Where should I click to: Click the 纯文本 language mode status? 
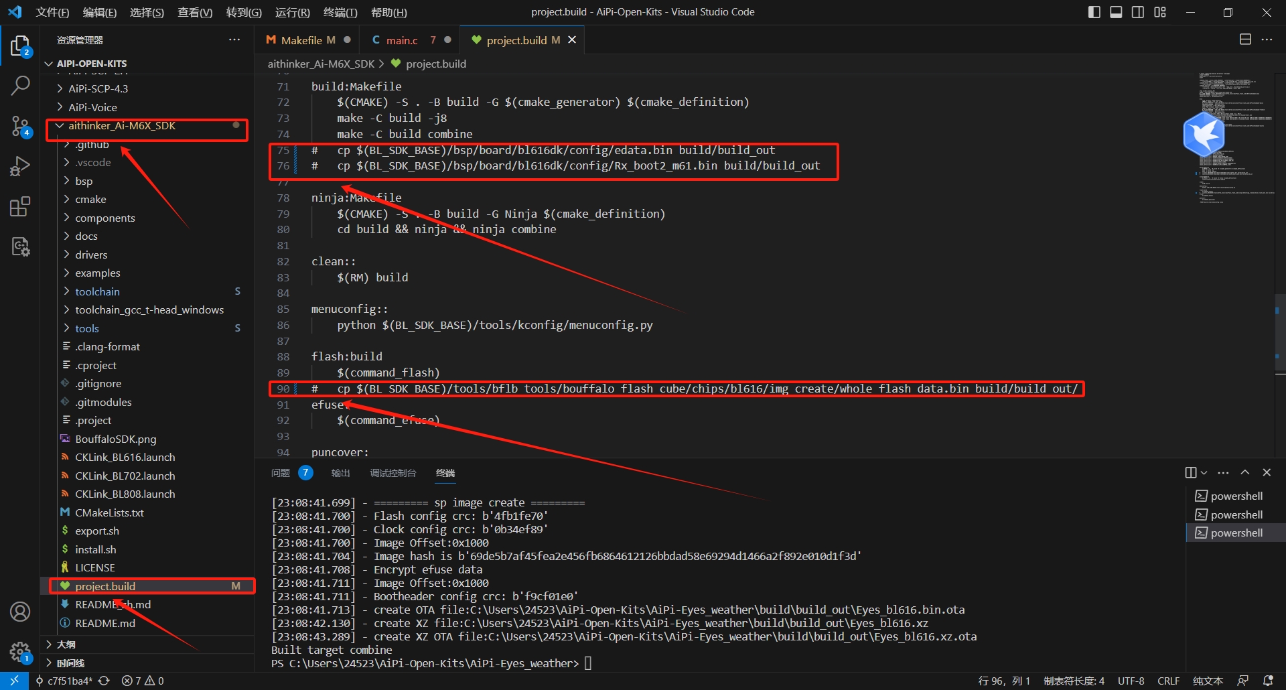click(1208, 681)
